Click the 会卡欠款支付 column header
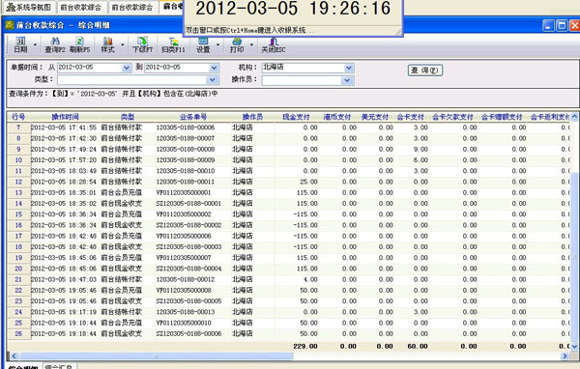Viewport: 580px width, 369px height. pos(453,117)
